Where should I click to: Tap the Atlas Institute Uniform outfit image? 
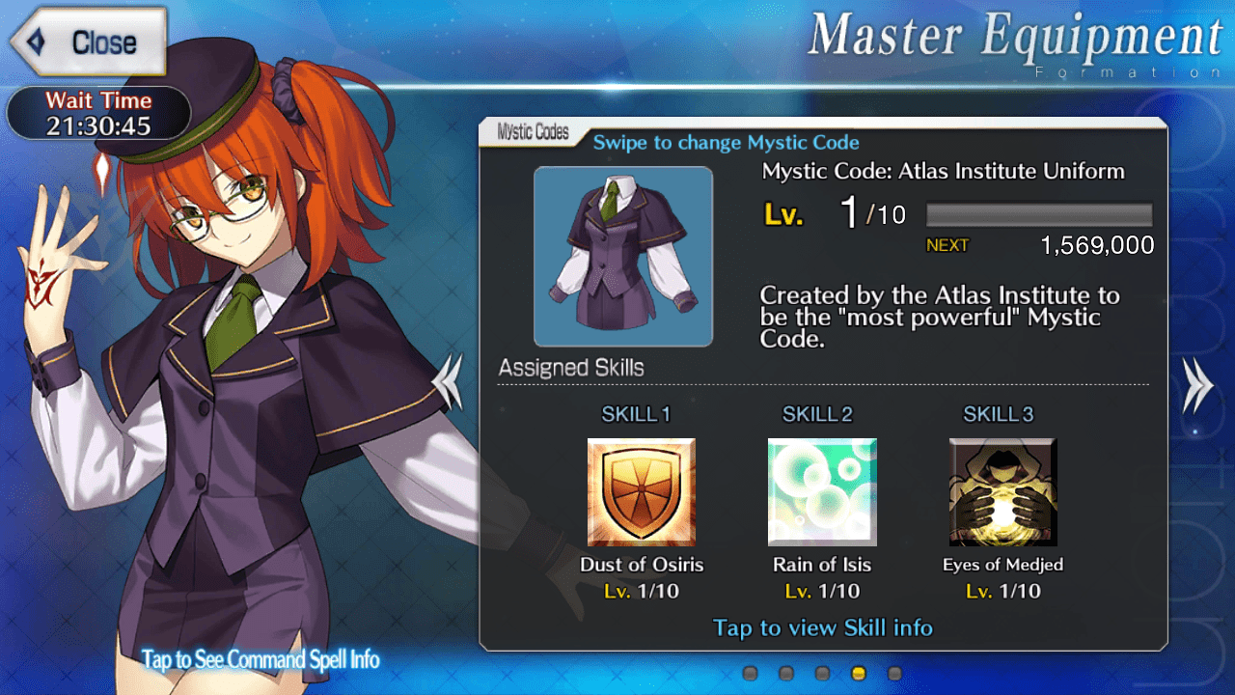click(x=623, y=257)
